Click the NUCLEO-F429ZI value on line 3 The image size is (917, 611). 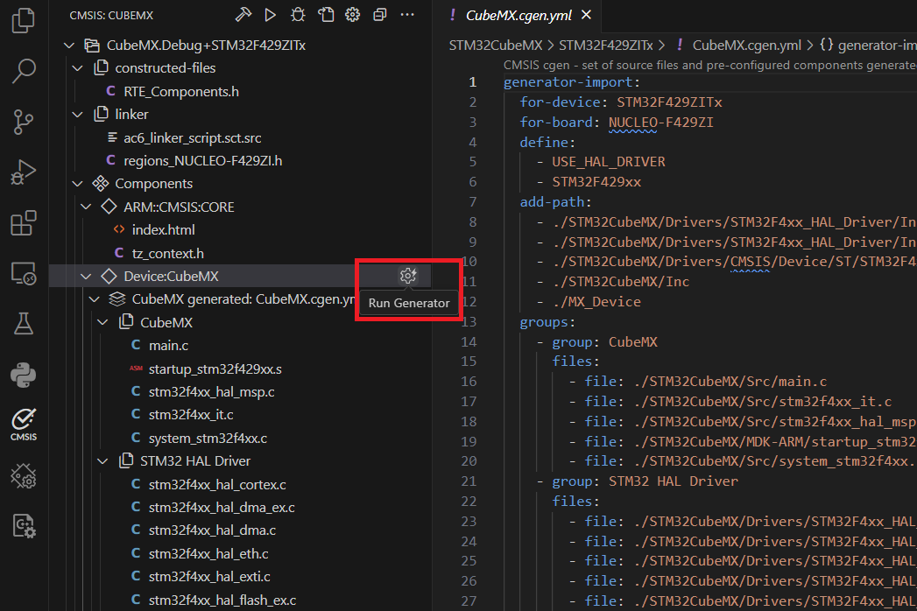661,123
